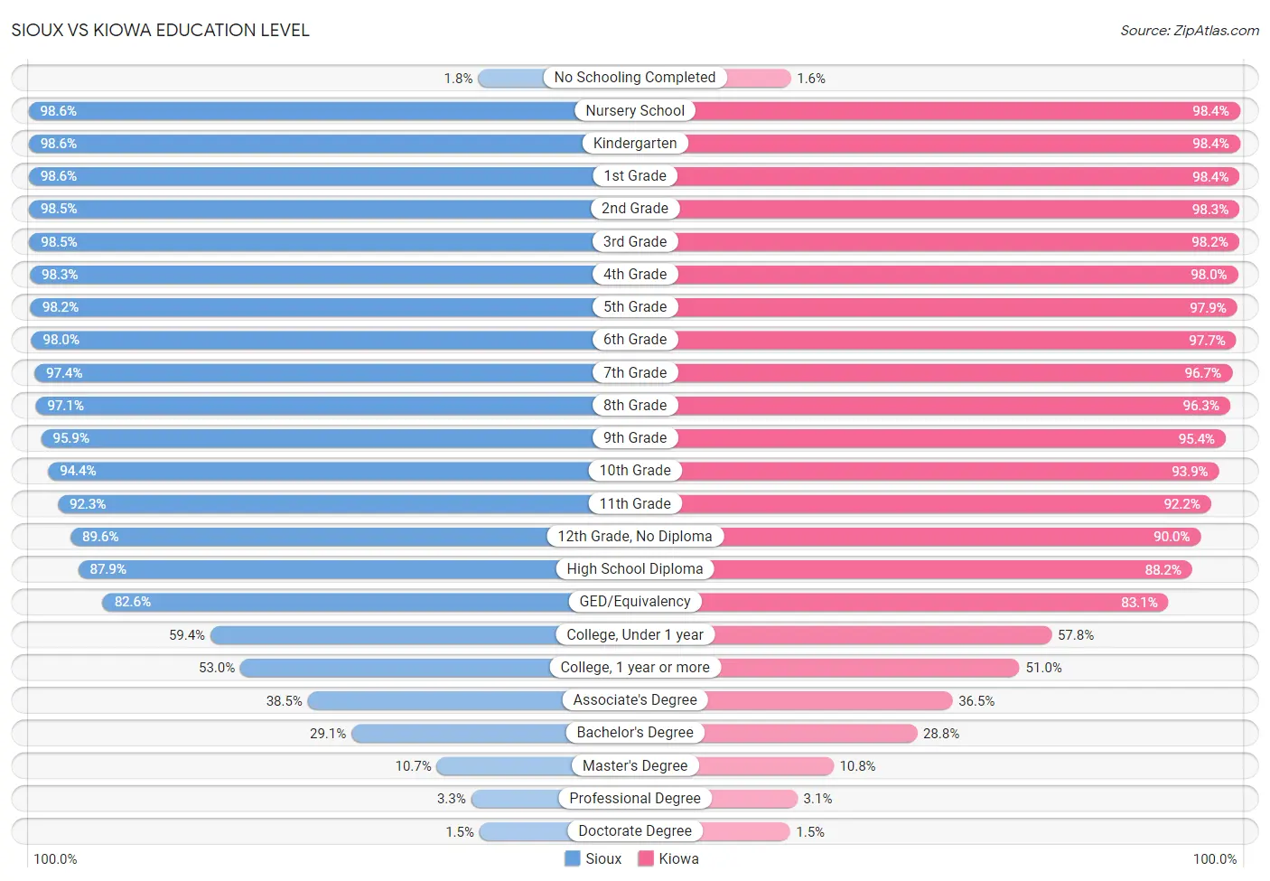Select the 7th Grade category label
Viewport: 1270px width, 881px height.
point(635,372)
